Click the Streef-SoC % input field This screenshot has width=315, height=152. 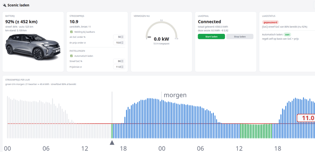click(x=119, y=61)
